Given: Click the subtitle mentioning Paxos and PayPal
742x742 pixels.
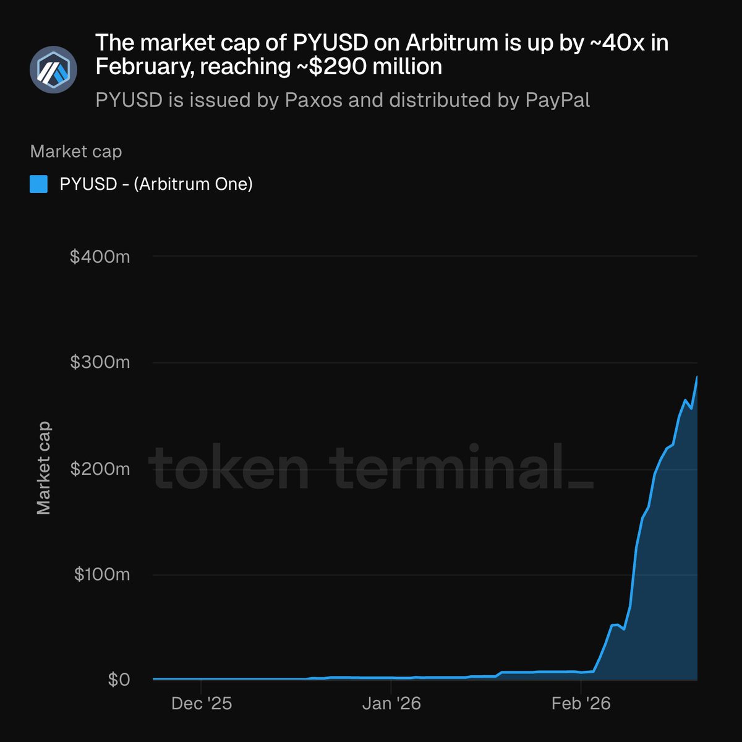Looking at the screenshot, I should pos(343,100).
